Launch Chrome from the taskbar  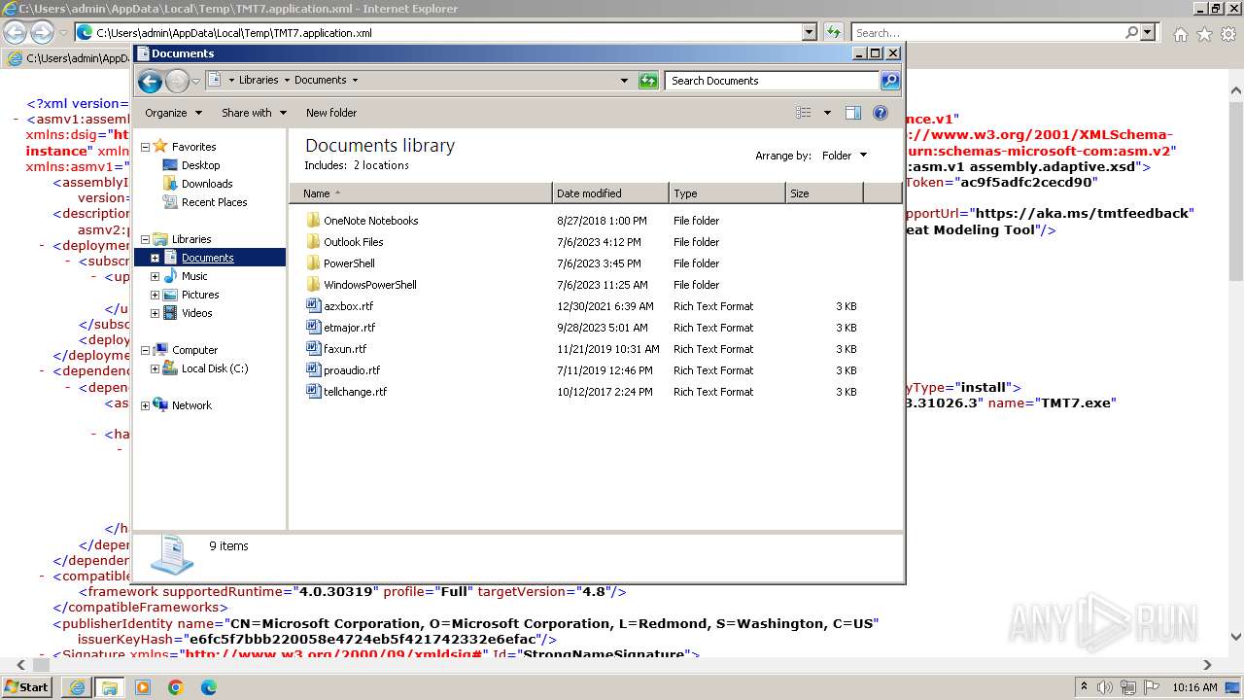tap(175, 687)
